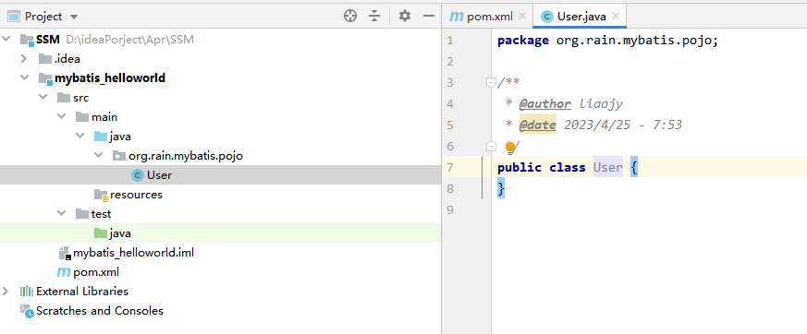Select the mybatis_helloworld module

click(x=110, y=78)
